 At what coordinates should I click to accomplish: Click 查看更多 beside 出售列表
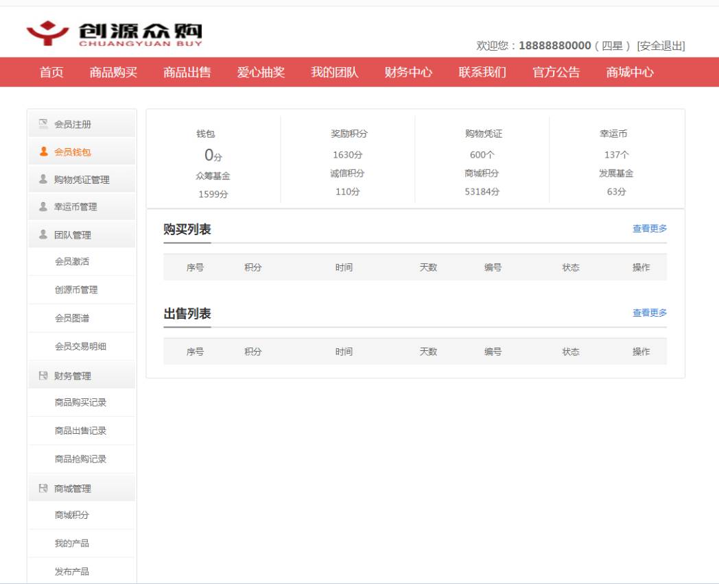click(x=650, y=313)
